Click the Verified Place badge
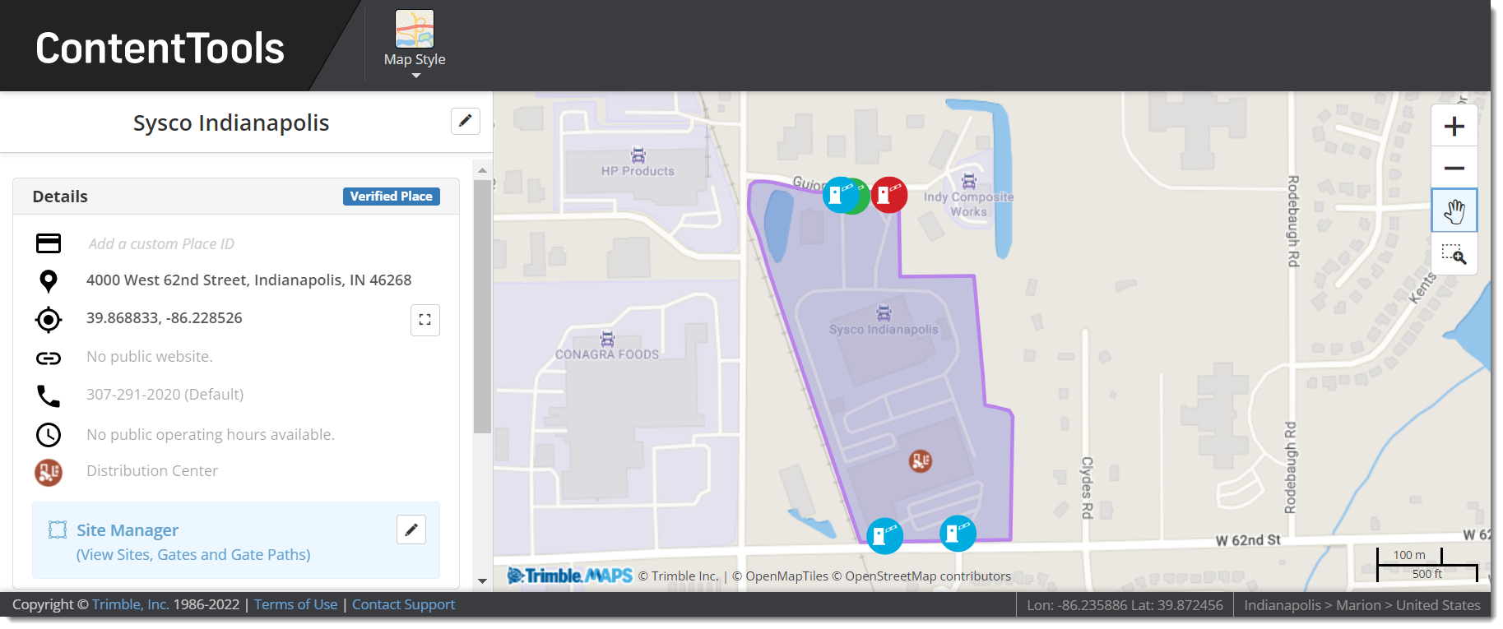Screen dimensions: 1503x629 392,197
